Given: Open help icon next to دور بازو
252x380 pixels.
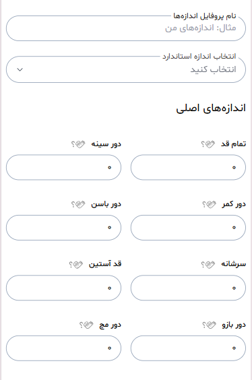Looking at the screenshot, I should (209, 325).
